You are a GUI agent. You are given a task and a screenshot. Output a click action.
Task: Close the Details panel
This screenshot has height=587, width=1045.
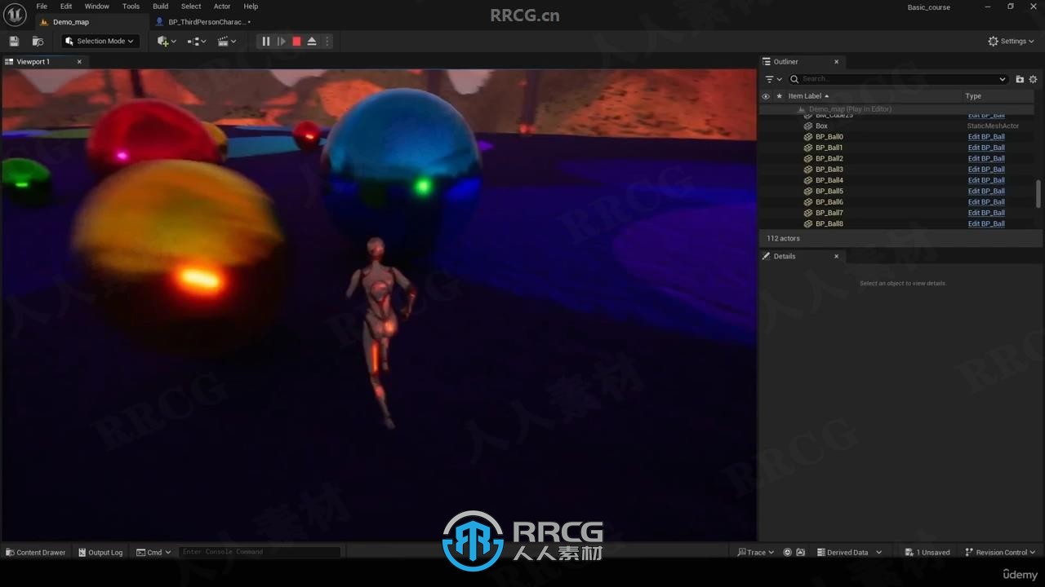tap(836, 256)
